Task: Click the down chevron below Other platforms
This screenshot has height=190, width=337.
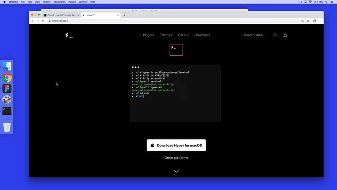Action: pos(176,171)
